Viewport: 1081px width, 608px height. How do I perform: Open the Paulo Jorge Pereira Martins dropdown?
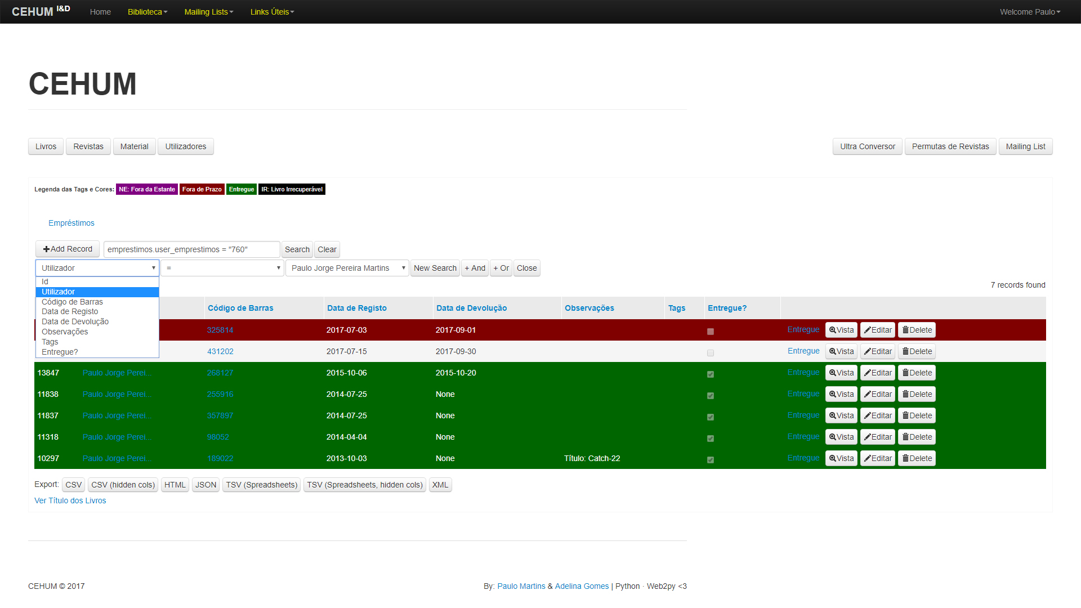point(347,269)
